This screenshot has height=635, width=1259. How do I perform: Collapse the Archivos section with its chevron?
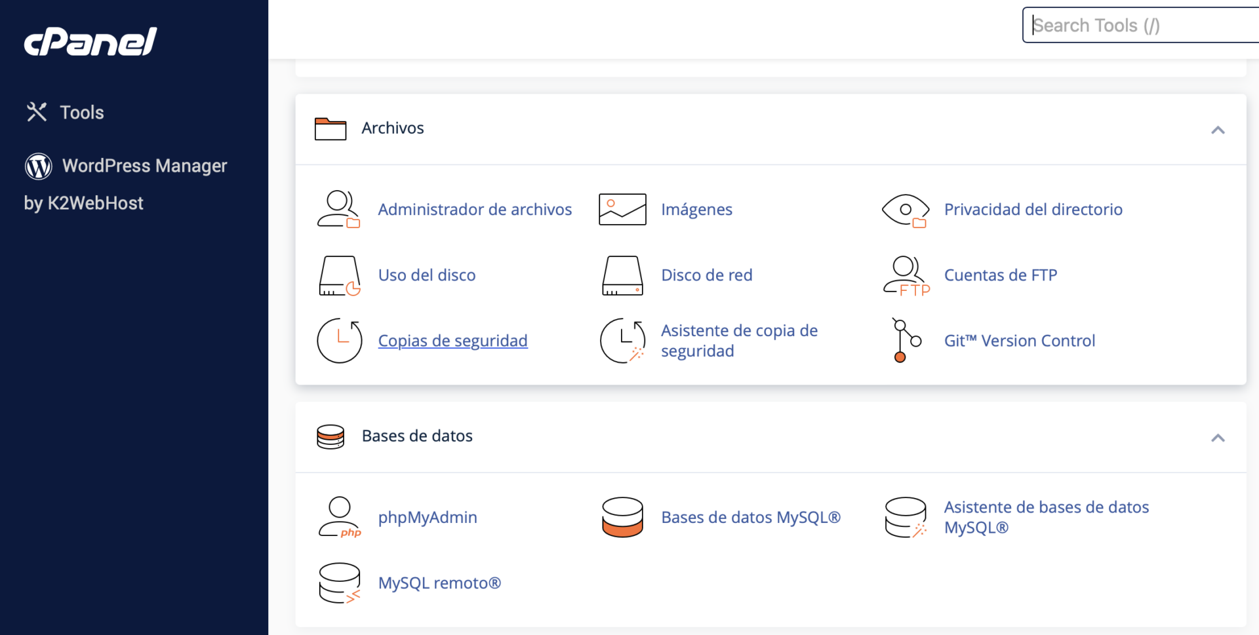point(1218,130)
